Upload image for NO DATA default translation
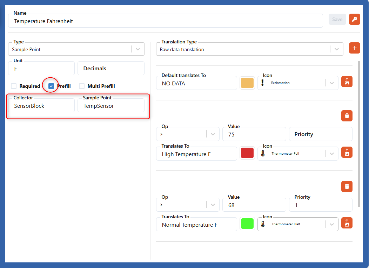This screenshot has width=369, height=268. (x=347, y=82)
